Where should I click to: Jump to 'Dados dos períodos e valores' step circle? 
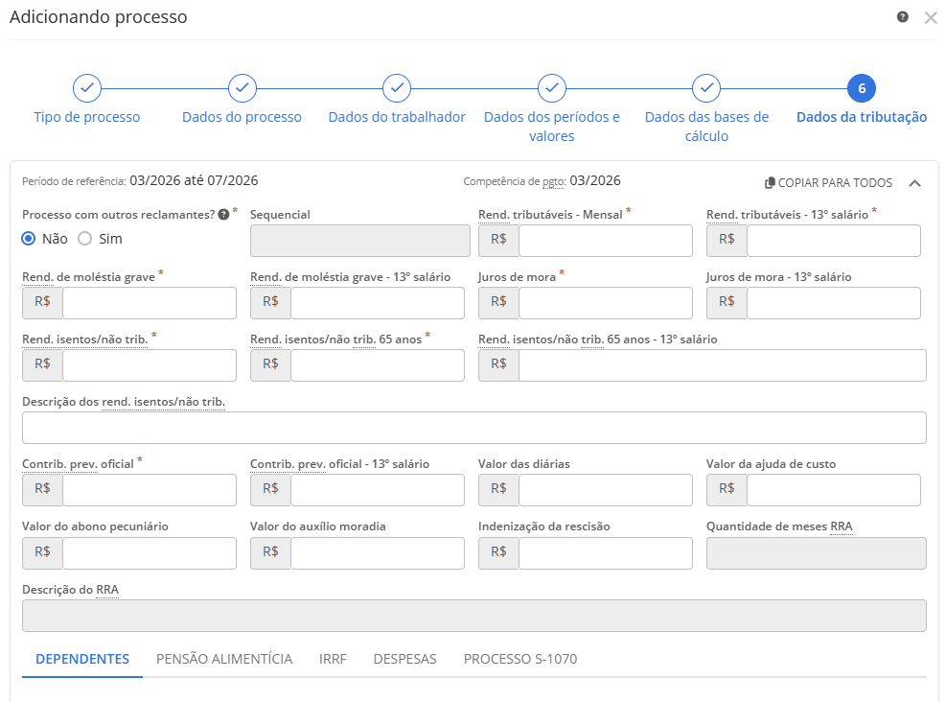(552, 88)
